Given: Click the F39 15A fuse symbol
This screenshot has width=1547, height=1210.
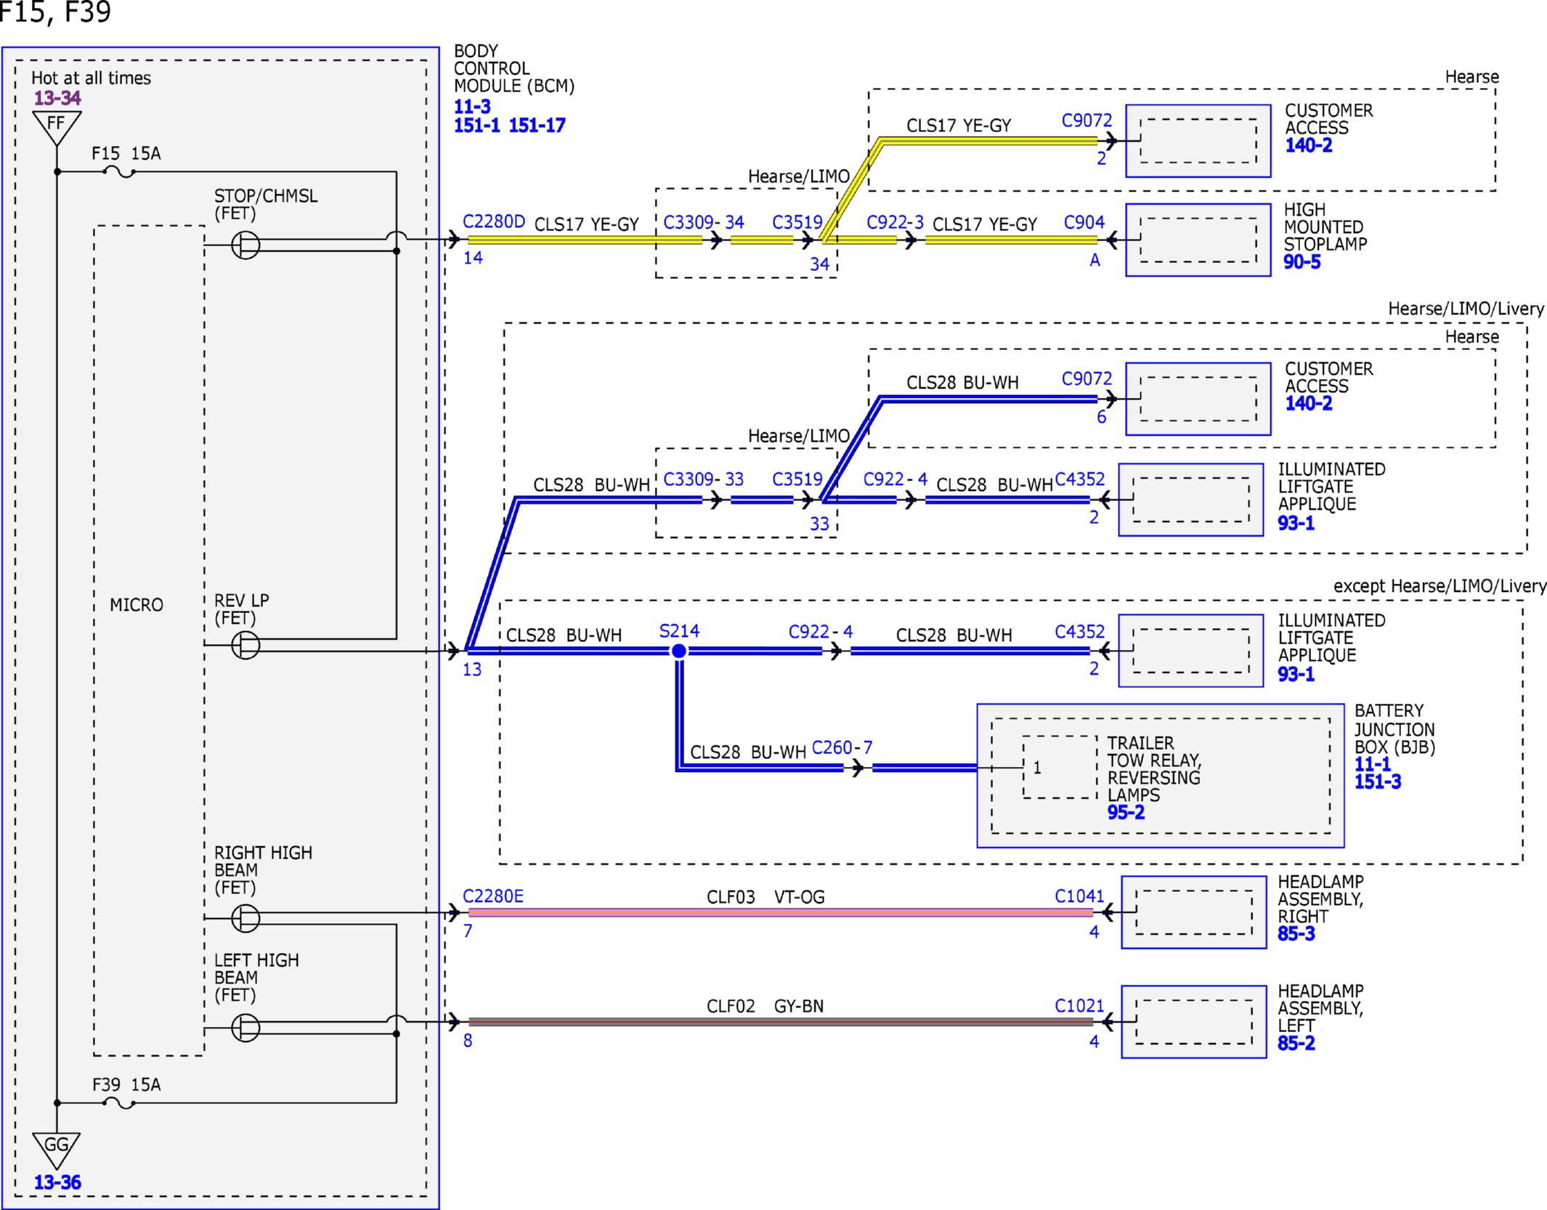Looking at the screenshot, I should (x=119, y=1103).
